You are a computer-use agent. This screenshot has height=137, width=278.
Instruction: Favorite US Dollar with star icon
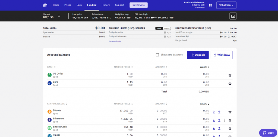(230, 75)
